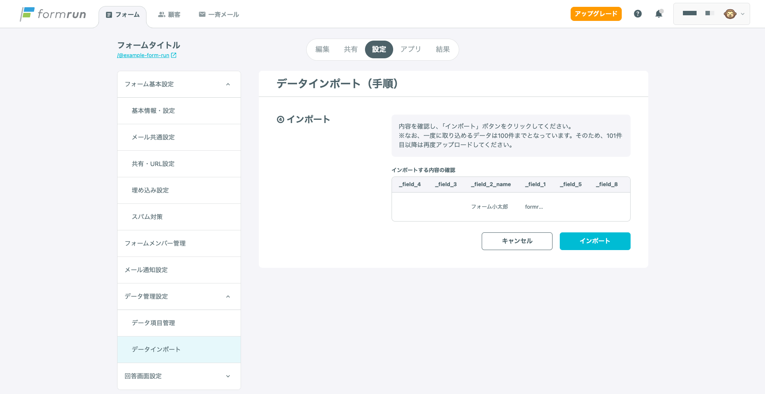The image size is (765, 394).
Task: Select the 結果 tab
Action: pyautogui.click(x=443, y=49)
